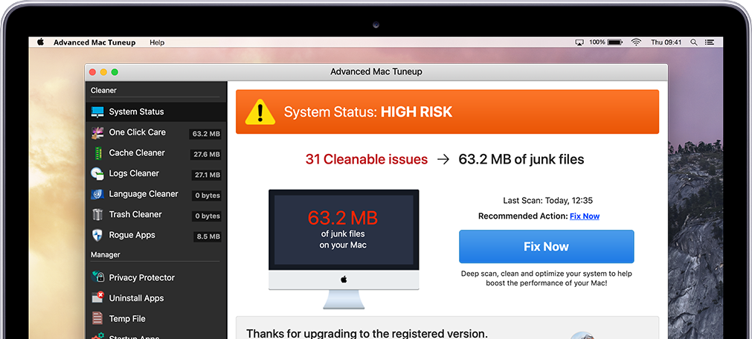Image resolution: width=752 pixels, height=339 pixels.
Task: Click the green full-screen window button
Action: point(115,72)
